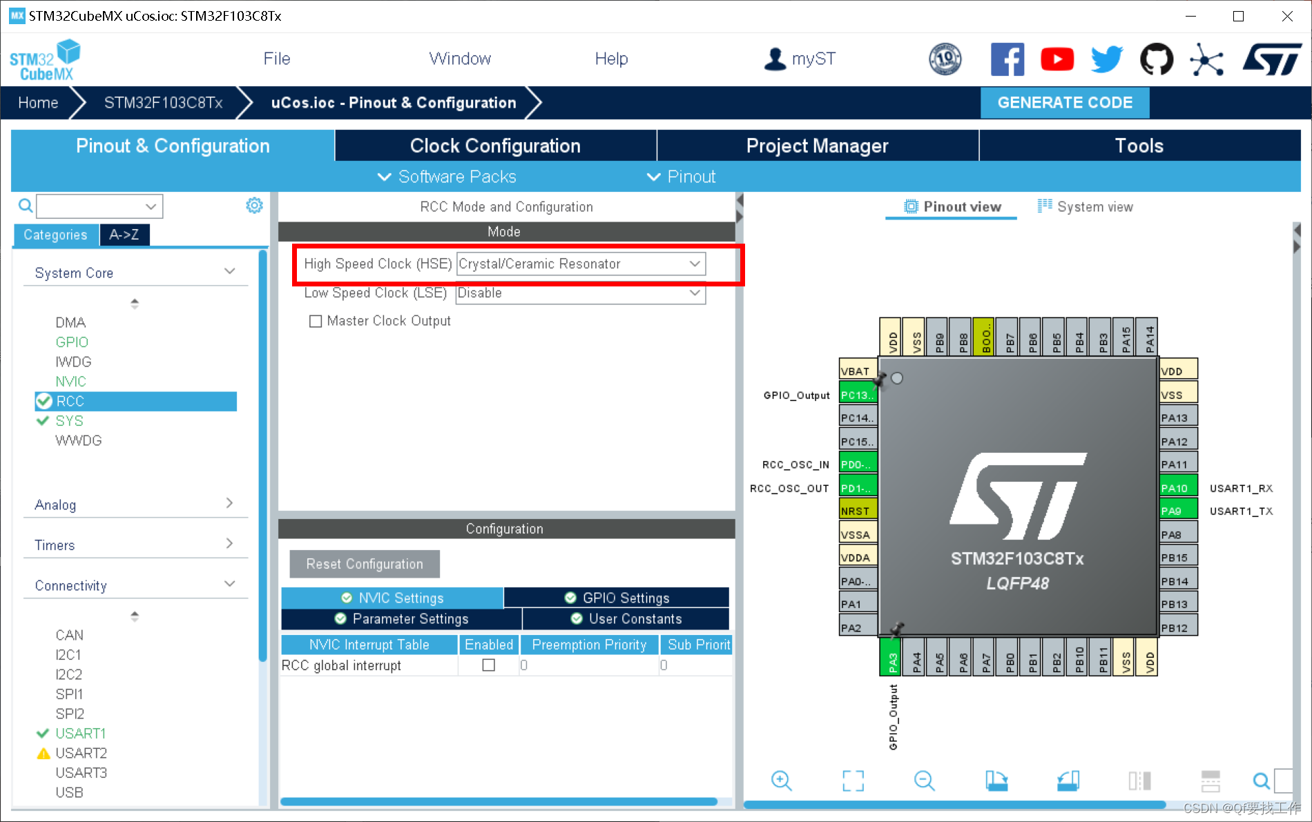Click the BOOT0 pin on chip
Image resolution: width=1312 pixels, height=822 pixels.
pos(985,337)
